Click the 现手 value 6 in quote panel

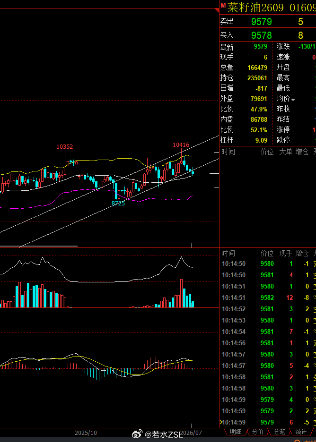pos(265,57)
